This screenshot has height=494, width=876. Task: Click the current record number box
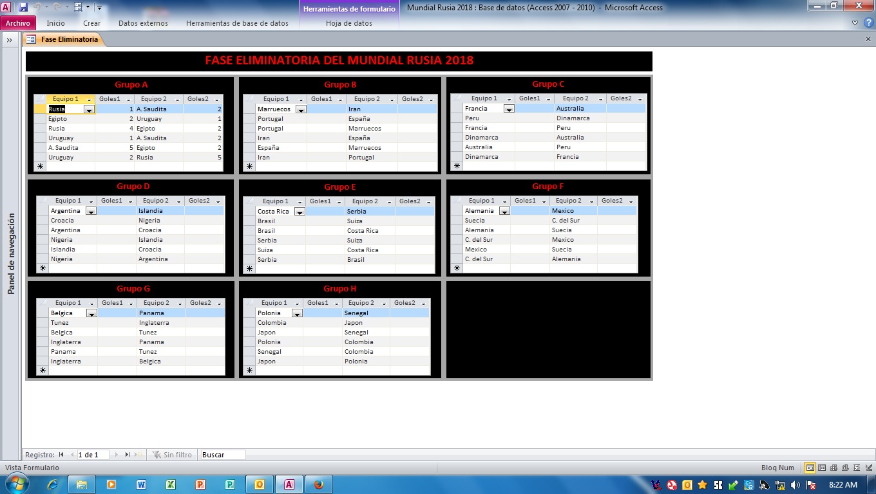93,455
